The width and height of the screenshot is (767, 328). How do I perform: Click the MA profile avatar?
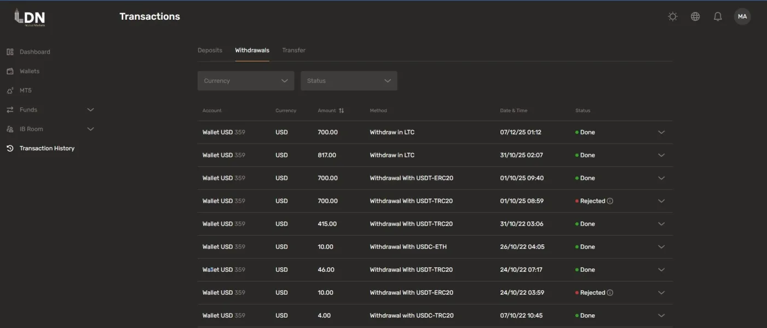click(742, 16)
